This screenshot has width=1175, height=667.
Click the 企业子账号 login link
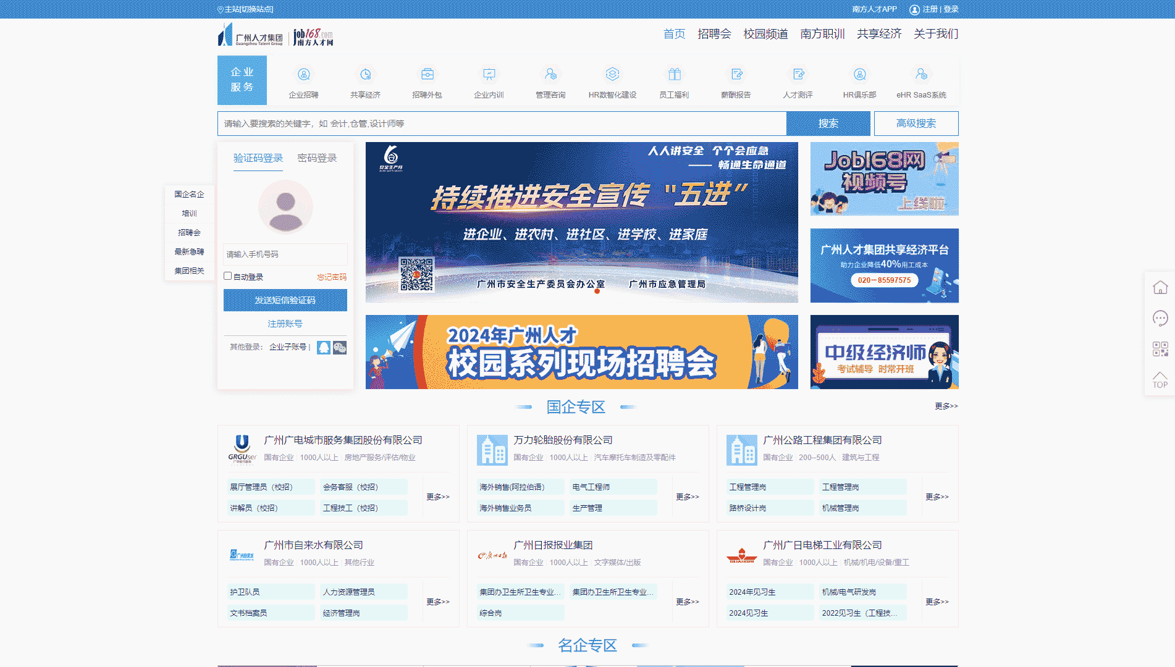click(x=288, y=347)
